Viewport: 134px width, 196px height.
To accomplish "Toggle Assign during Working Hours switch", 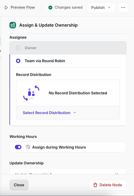I will (18, 147).
